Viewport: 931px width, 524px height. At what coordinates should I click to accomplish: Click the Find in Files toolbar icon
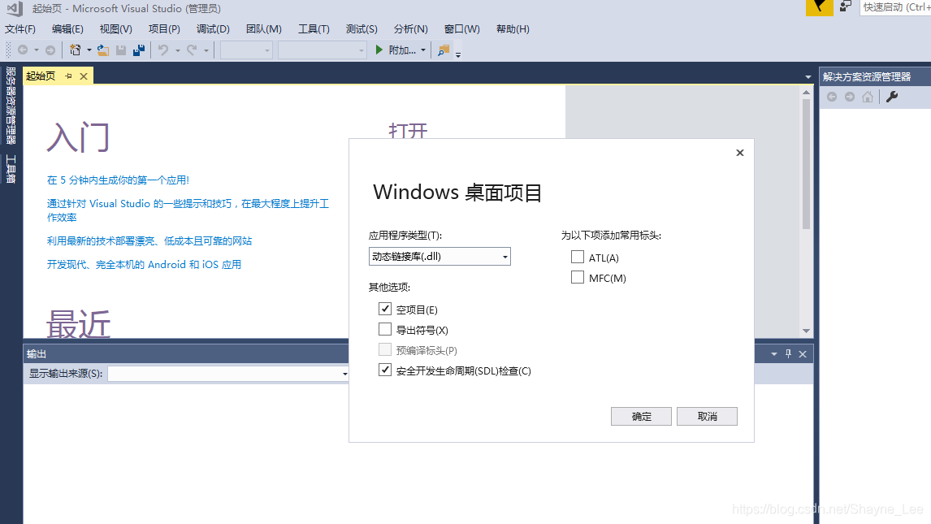(x=444, y=50)
